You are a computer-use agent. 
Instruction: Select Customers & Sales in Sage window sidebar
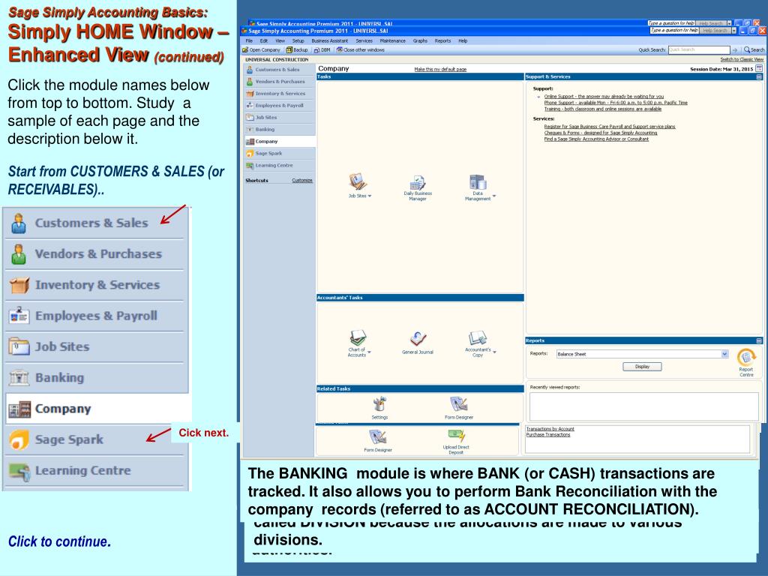click(x=279, y=70)
